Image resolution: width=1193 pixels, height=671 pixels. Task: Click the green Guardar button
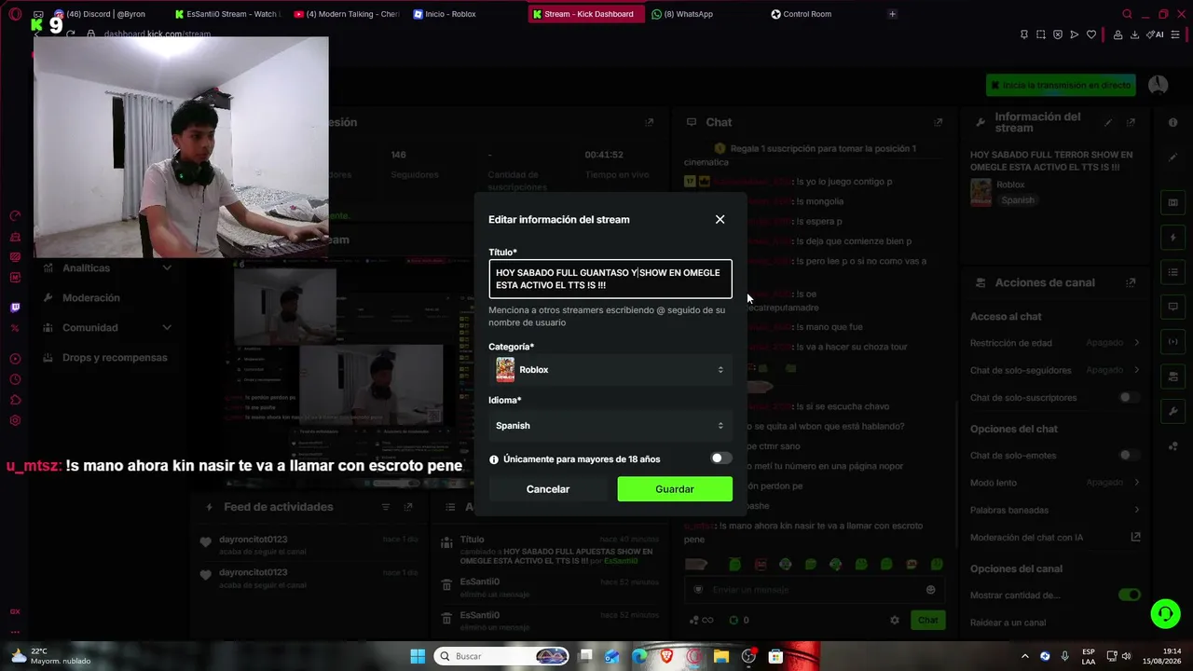(x=675, y=489)
